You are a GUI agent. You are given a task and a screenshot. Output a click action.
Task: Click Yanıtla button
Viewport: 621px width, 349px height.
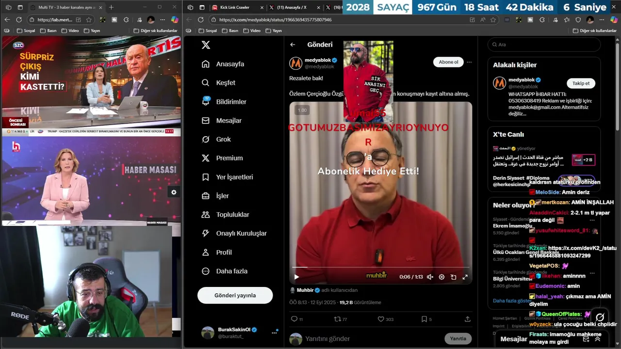458,339
